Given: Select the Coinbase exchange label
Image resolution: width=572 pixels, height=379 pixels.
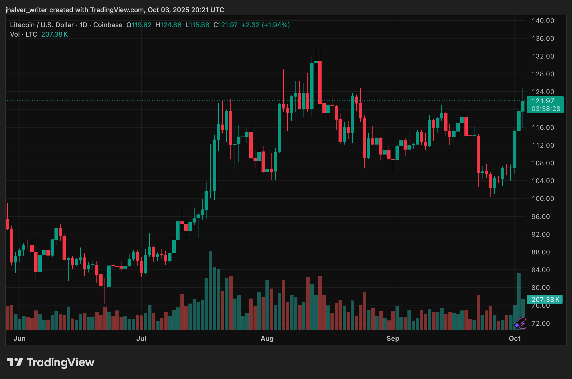Looking at the screenshot, I should point(108,25).
